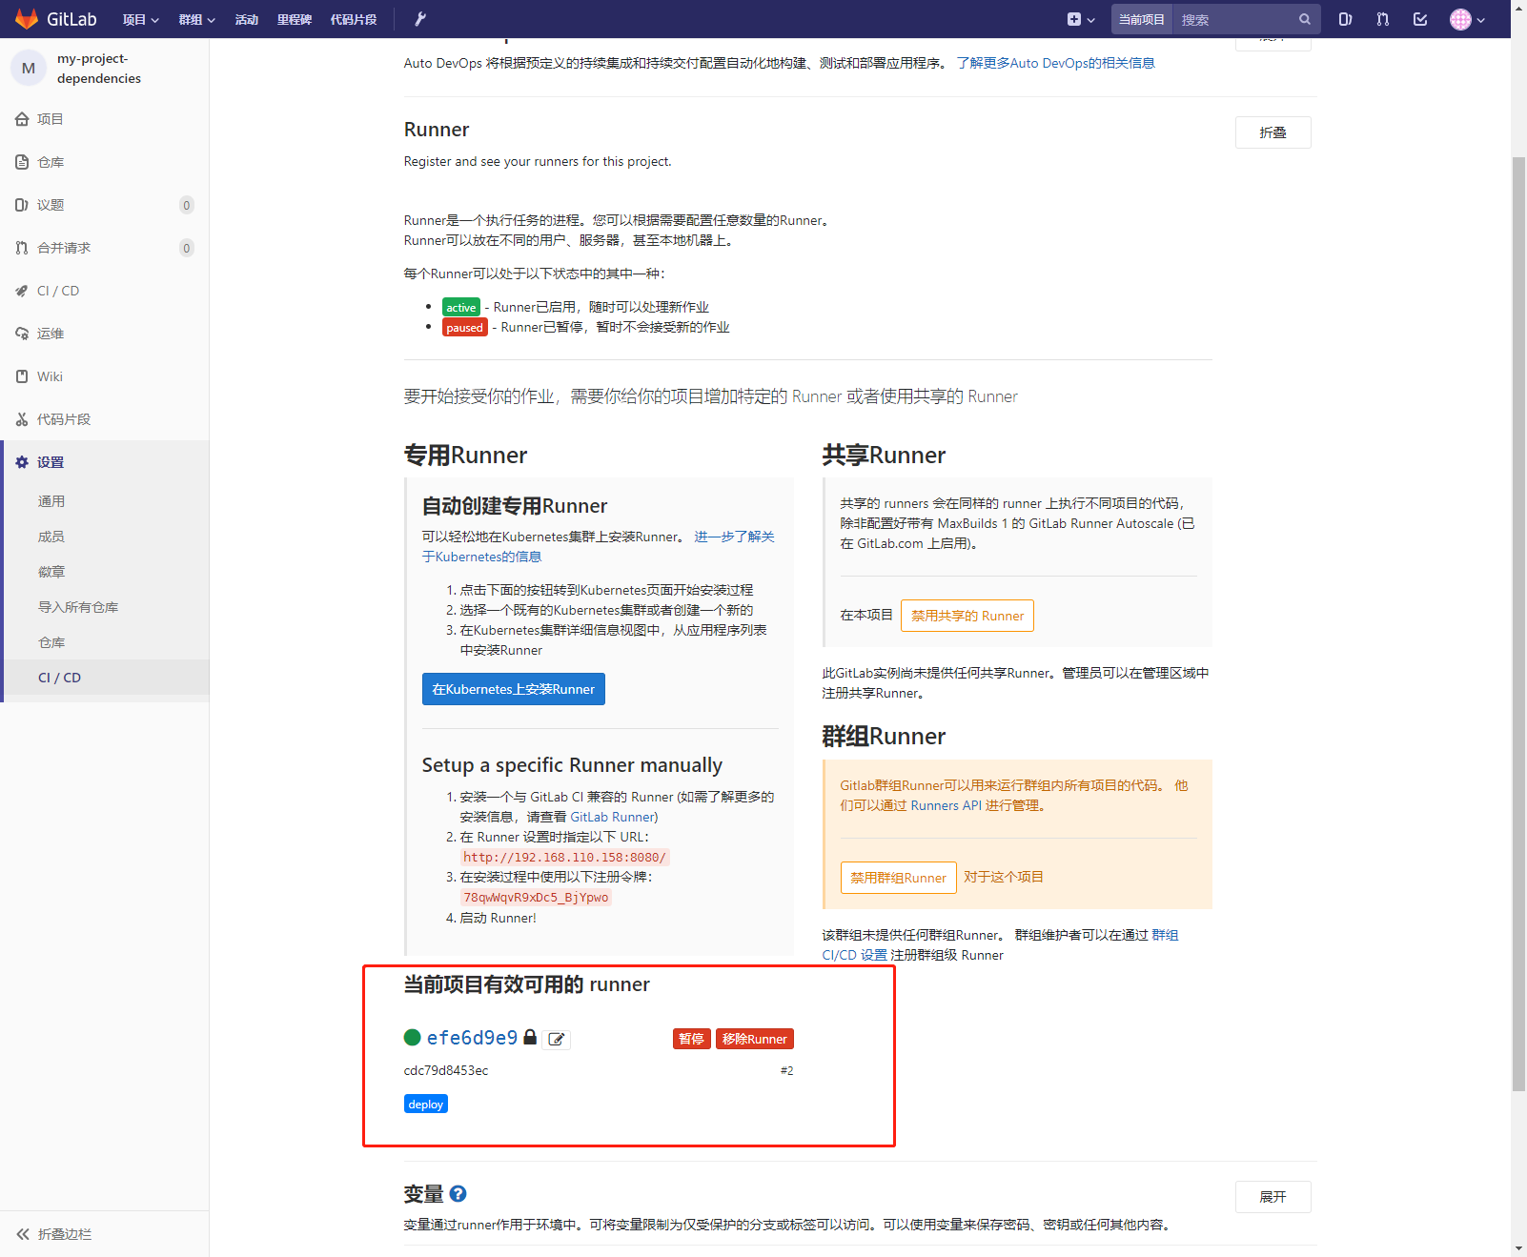This screenshot has width=1527, height=1257.
Task: Select 仓库 settings sub-item
Action: pos(51,642)
